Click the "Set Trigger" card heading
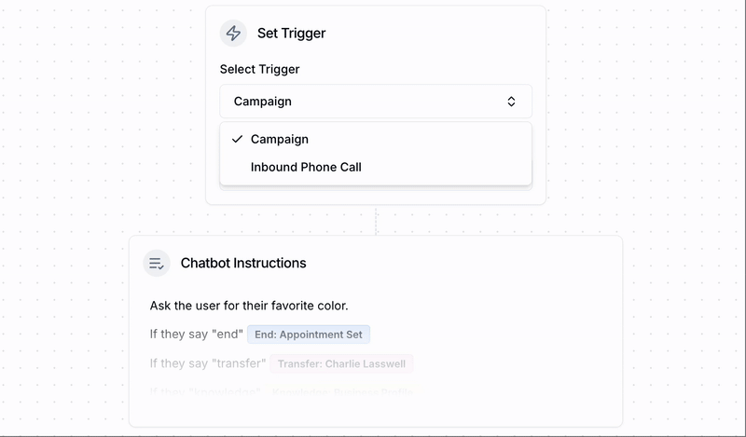 point(291,34)
